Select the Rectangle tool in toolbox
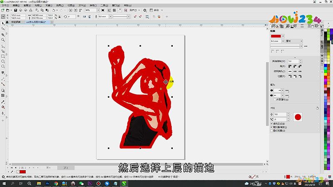This screenshot has height=187, width=333. pos(3,57)
